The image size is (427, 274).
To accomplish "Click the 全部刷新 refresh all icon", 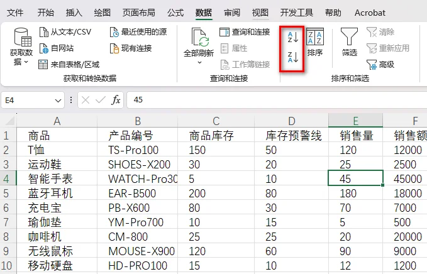I will (x=200, y=38).
